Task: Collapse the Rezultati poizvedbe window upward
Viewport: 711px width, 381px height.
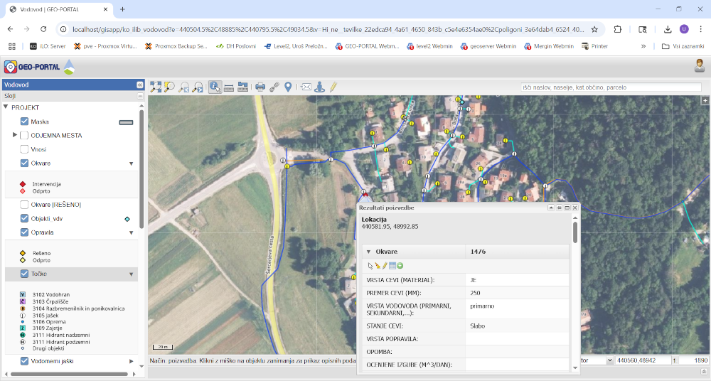Action: pyautogui.click(x=551, y=208)
